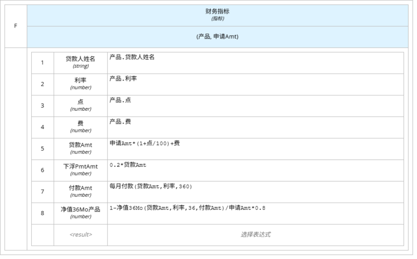This screenshot has width=417, height=259.
Task: Select the 贷款Amt name cell in row 5
Action: coord(80,148)
